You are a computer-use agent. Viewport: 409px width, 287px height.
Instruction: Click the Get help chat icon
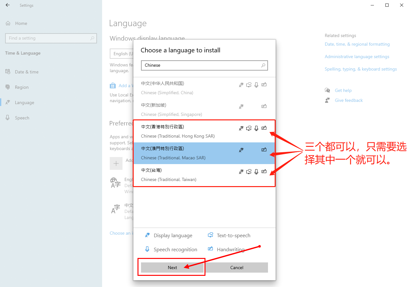click(x=327, y=90)
